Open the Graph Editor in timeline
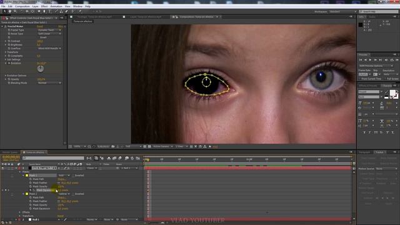 138,158
